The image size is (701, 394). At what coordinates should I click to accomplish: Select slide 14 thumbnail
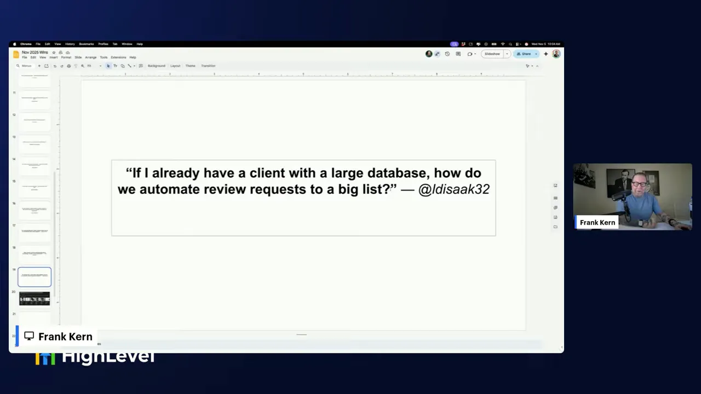point(35,166)
